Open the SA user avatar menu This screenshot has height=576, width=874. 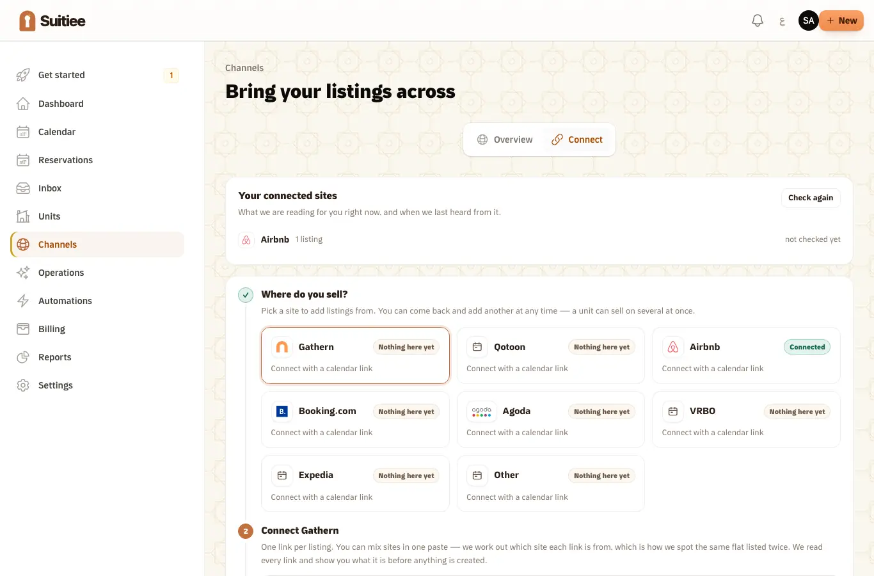coord(809,20)
